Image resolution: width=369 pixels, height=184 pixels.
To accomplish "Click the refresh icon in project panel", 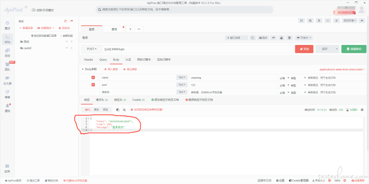I will [66, 21].
